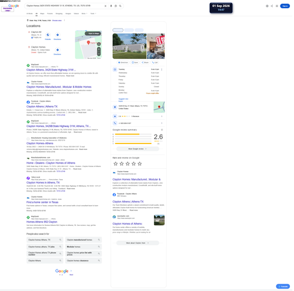Rate five stars on Google
This screenshot has width=294, height=291.
pos(139,163)
